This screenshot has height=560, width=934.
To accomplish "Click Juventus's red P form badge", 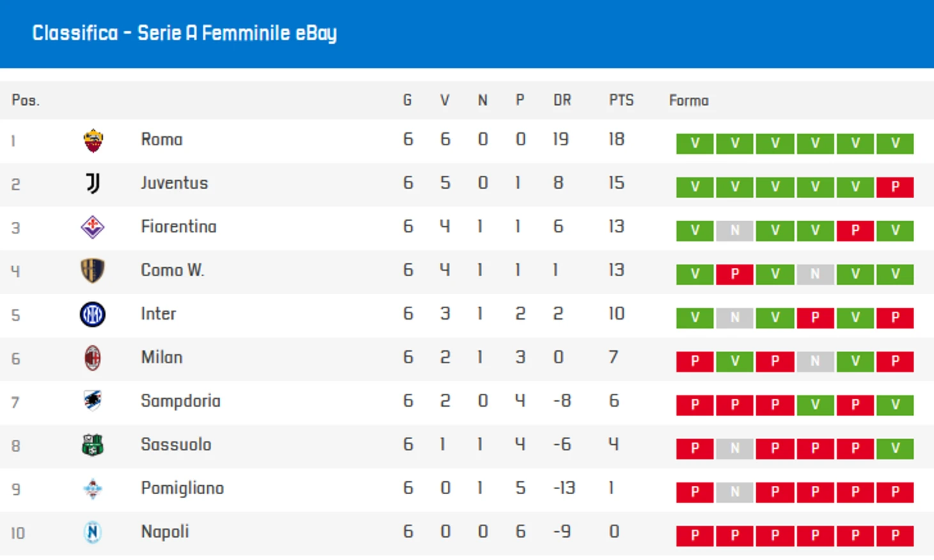I will click(895, 187).
